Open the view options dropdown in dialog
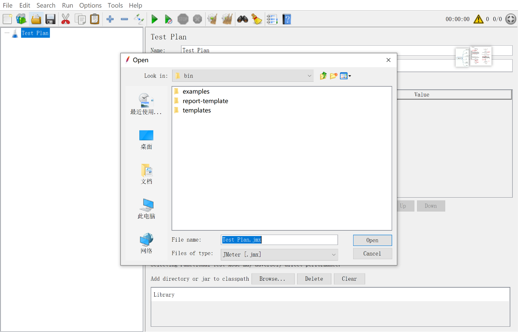This screenshot has width=518, height=332. 346,76
